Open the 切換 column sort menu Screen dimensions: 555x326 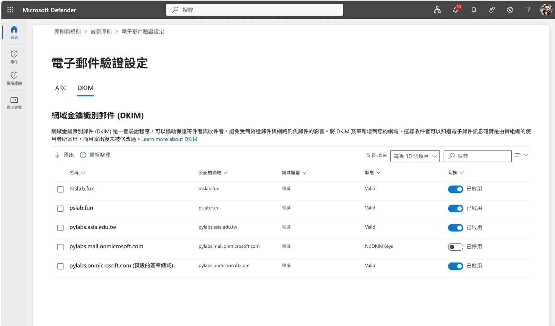456,173
